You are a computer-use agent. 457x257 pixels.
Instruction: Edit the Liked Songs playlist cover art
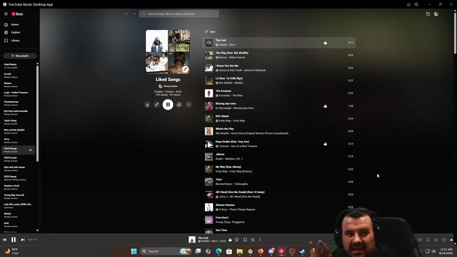185,69
